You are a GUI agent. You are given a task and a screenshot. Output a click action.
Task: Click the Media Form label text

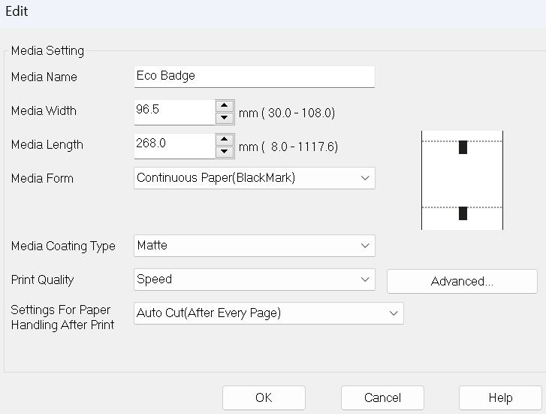[x=42, y=179]
